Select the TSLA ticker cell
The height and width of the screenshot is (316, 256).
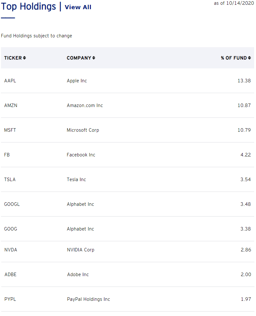click(10, 180)
